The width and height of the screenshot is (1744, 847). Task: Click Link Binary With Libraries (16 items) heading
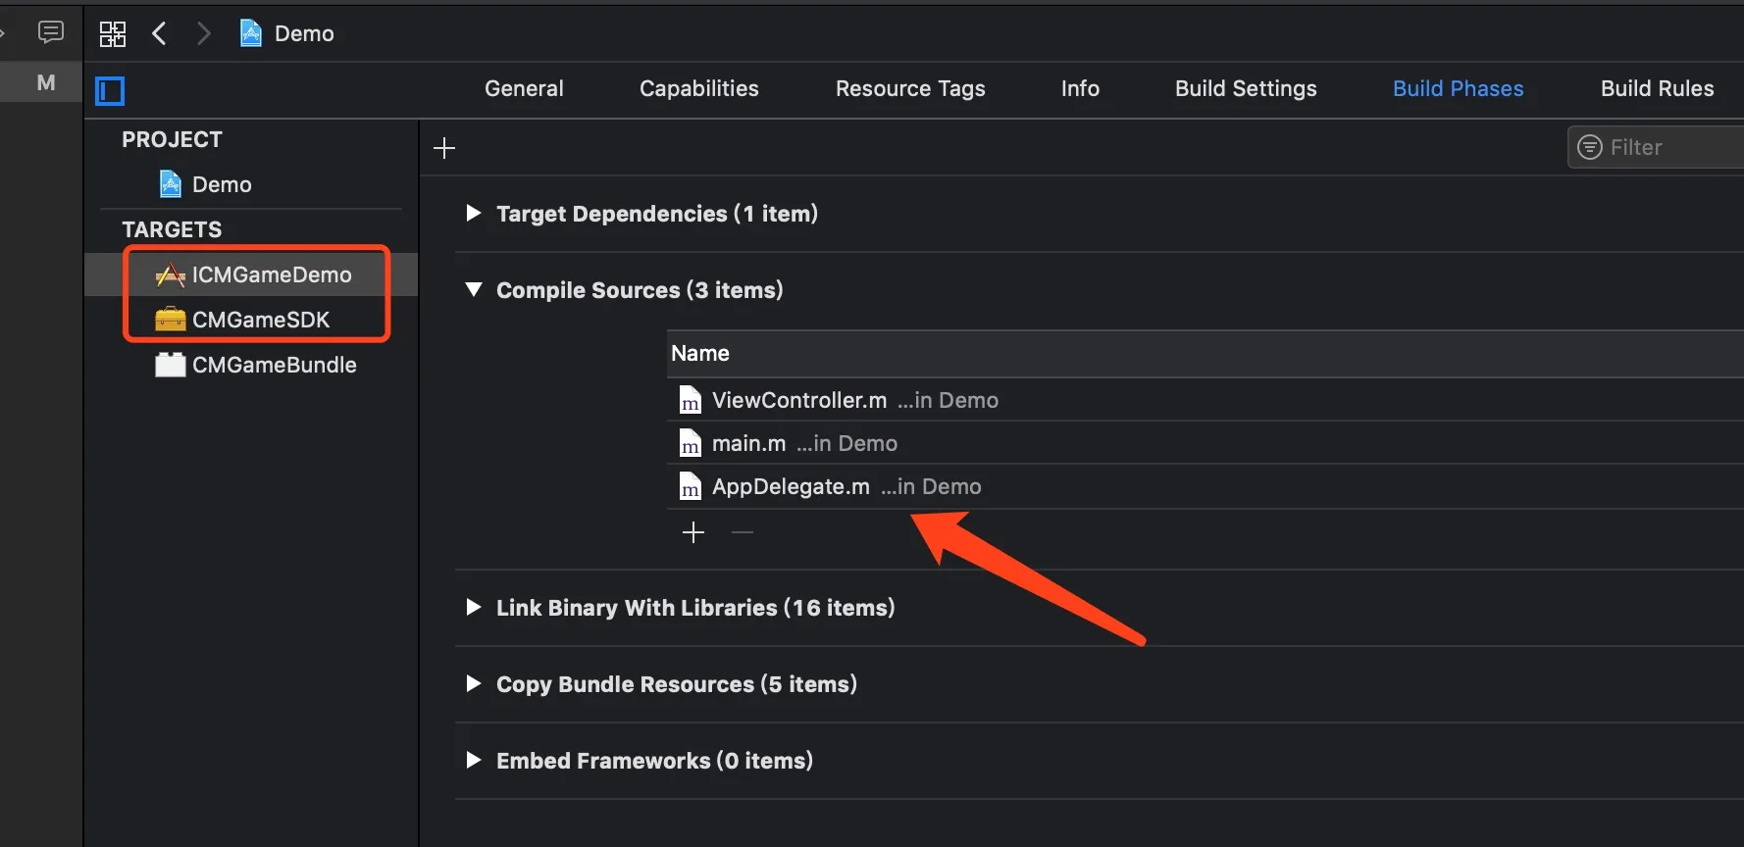695,608
